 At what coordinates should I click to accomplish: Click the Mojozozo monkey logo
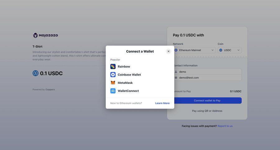pyautogui.click(x=36, y=35)
